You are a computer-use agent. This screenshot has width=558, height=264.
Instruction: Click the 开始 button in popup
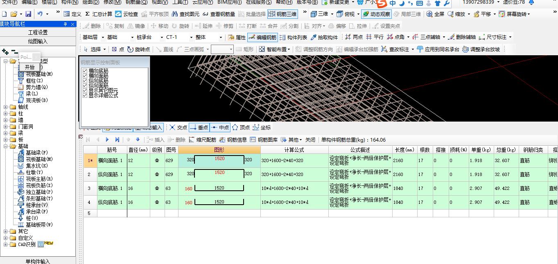30,67
